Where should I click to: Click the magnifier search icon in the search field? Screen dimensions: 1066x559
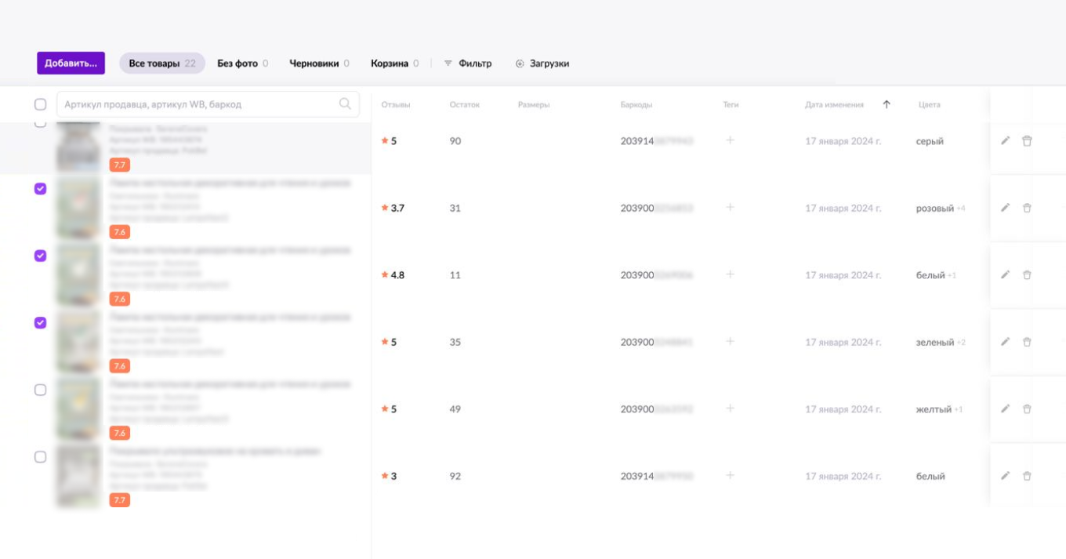pos(345,103)
